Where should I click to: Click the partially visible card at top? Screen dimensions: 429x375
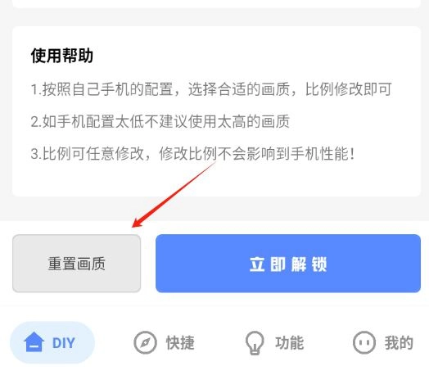click(x=216, y=4)
